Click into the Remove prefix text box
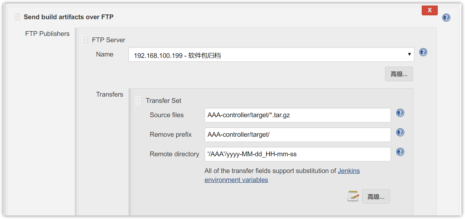The image size is (465, 219). 297,135
